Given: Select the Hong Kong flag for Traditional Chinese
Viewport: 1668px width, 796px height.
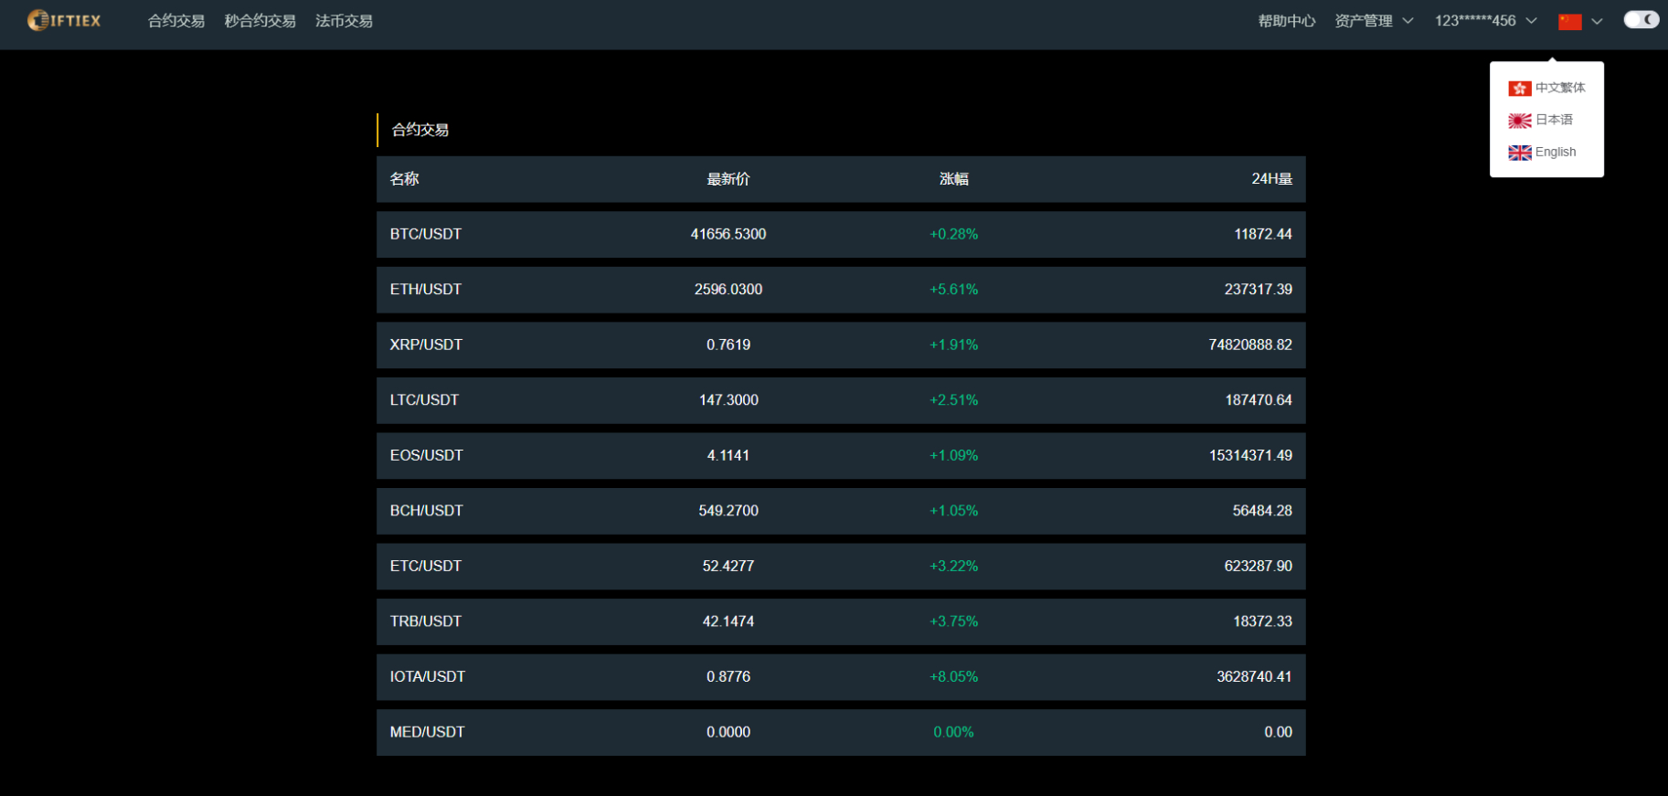Looking at the screenshot, I should 1519,88.
